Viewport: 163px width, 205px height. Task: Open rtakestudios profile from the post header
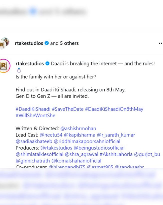[29, 43]
